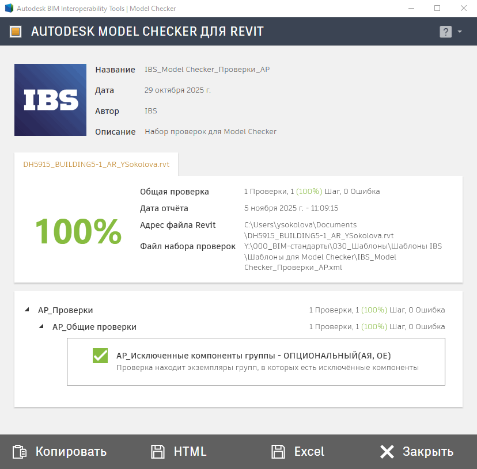Click the Копировать button
The image size is (477, 469).
[x=60, y=451]
